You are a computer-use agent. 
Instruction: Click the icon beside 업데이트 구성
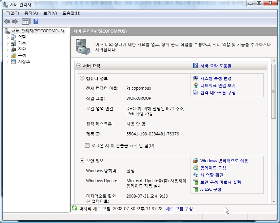(x=196, y=168)
